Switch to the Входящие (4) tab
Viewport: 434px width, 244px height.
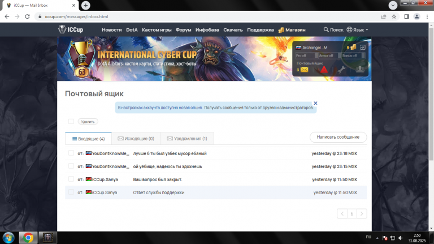point(88,138)
